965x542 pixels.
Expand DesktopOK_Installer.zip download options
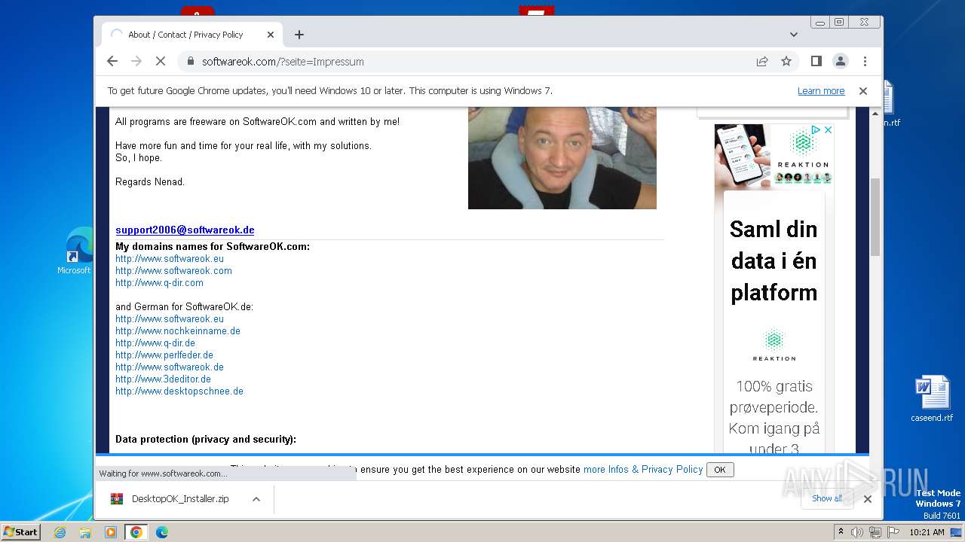[256, 499]
